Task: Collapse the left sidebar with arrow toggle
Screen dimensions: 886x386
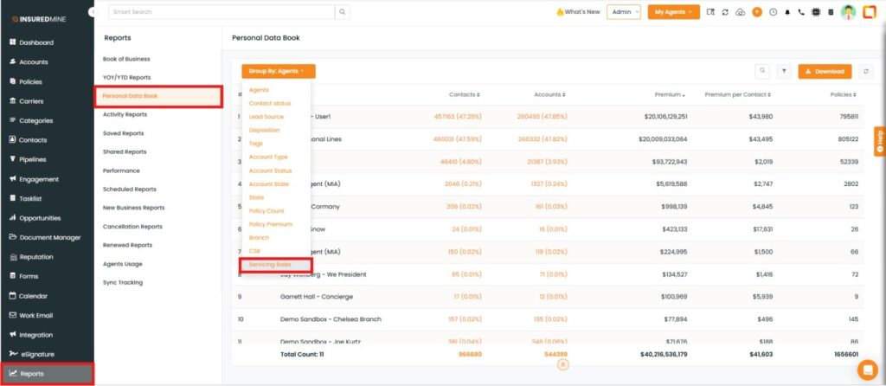Action: [93, 12]
